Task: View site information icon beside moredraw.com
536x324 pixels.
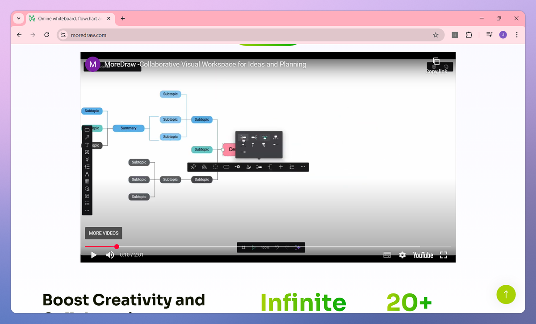Action: 63,35
